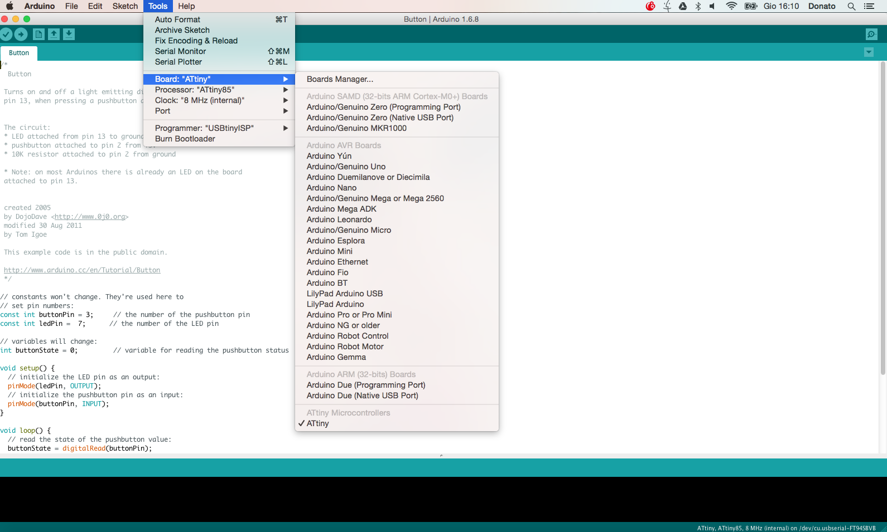The height and width of the screenshot is (532, 887).
Task: Select Arduino Robot Control board
Action: click(397, 336)
